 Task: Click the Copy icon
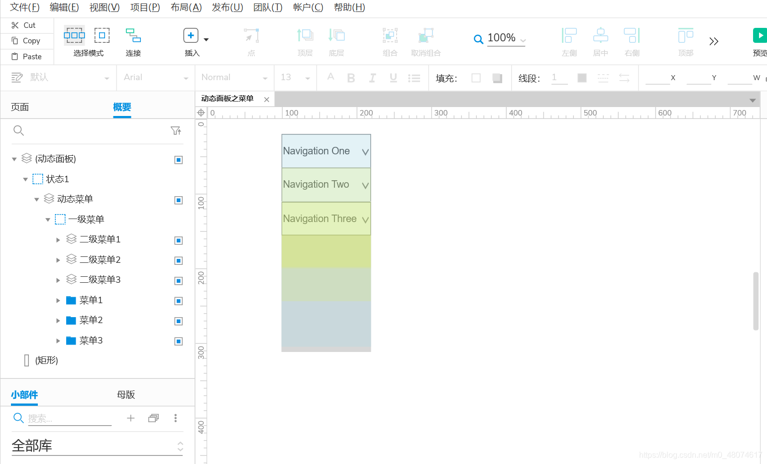pyautogui.click(x=15, y=41)
